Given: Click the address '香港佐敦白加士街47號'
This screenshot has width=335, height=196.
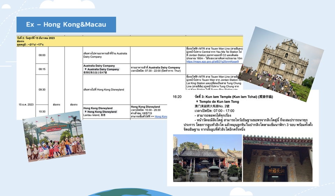Looking at the screenshot, I should (x=95, y=73).
